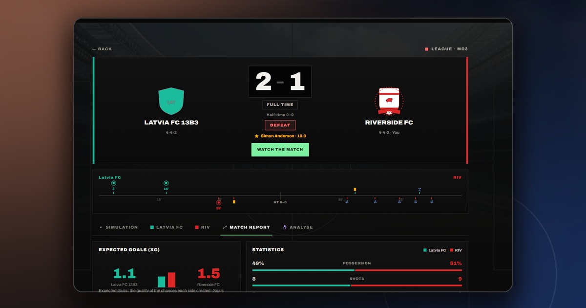The height and width of the screenshot is (308, 586).
Task: Click the 2–1 scoreboard
Action: point(280,82)
